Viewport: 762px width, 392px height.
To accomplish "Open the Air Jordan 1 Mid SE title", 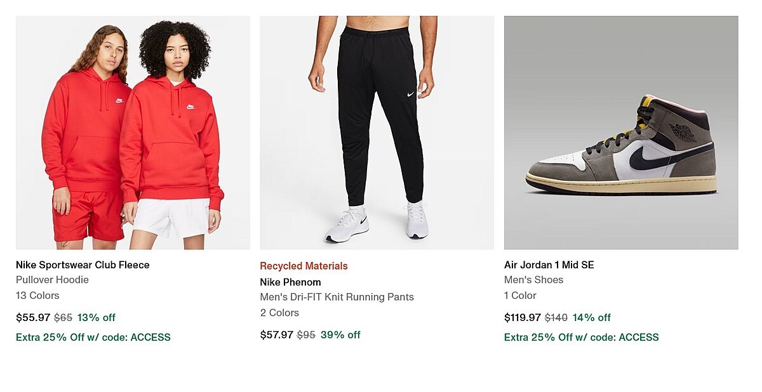I will coord(549,265).
